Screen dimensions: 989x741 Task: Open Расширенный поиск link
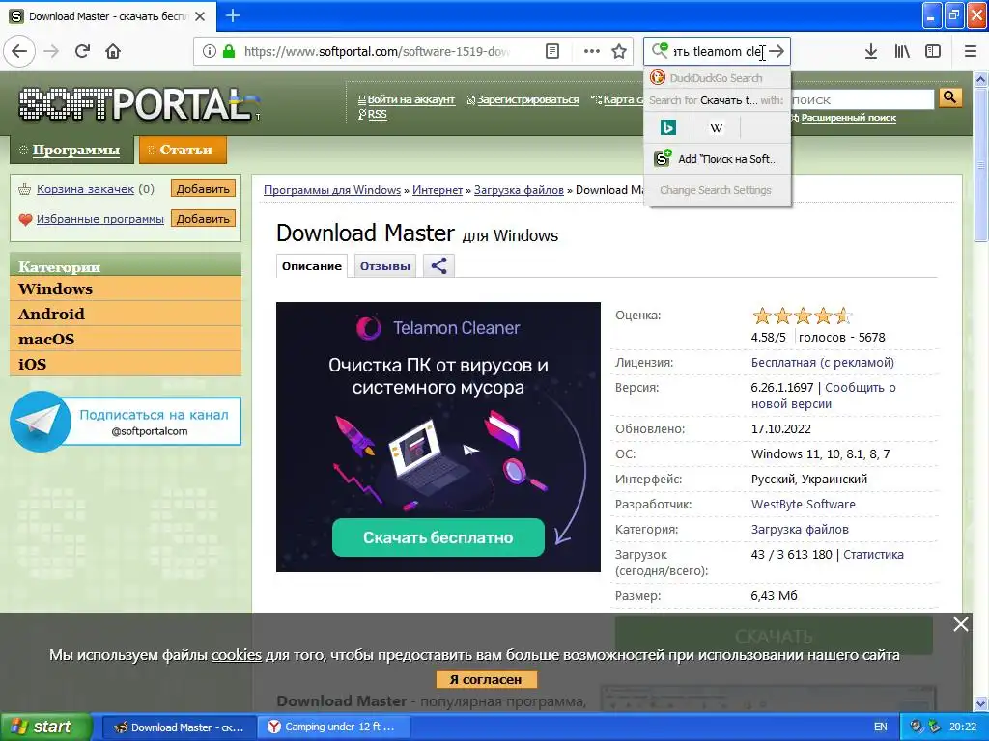[x=848, y=117]
